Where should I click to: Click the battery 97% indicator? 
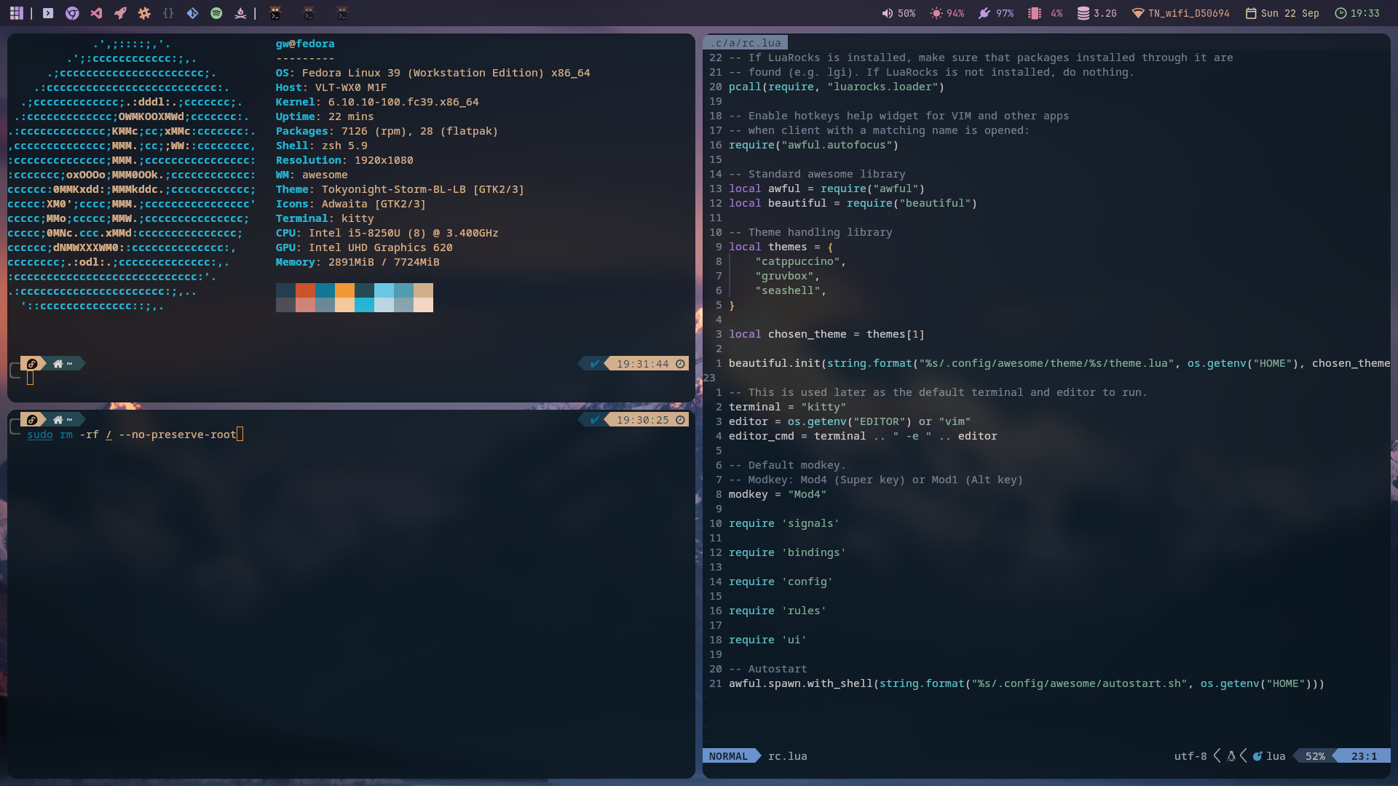coord(996,13)
